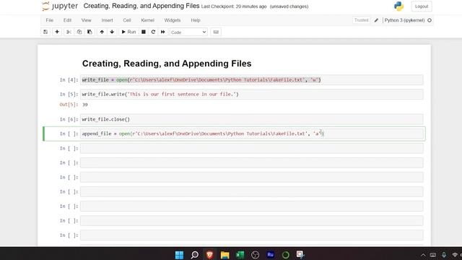The image size is (462, 260).
Task: Save the notebook with the floppy disk icon
Action: click(x=45, y=32)
